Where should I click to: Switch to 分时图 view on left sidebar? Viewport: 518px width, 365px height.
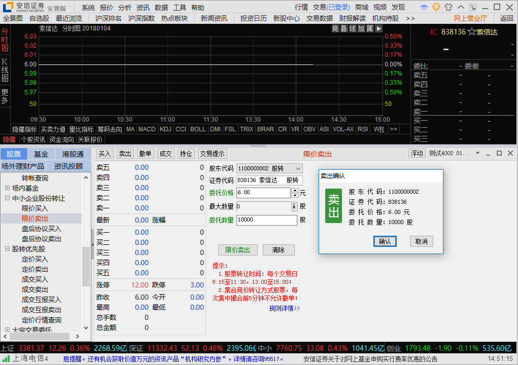(x=5, y=40)
